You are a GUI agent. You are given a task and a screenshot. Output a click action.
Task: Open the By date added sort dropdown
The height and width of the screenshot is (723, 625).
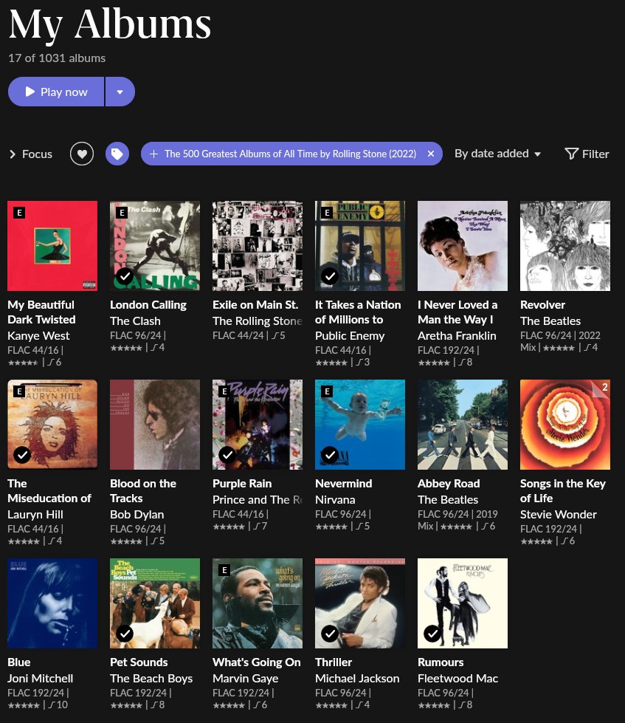(498, 154)
